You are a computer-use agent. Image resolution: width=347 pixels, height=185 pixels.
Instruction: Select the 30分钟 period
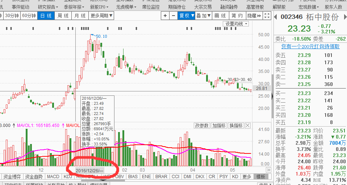pyautogui.click(x=12, y=16)
